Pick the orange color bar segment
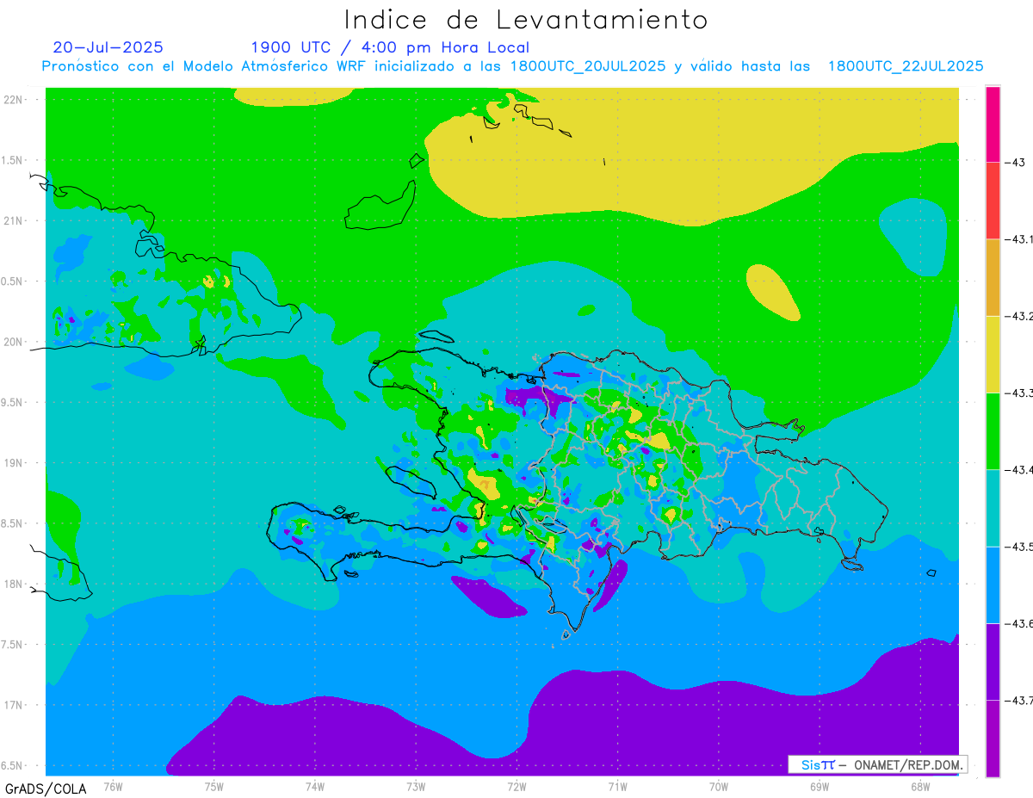Viewport: 1033px width, 798px height. (x=993, y=277)
